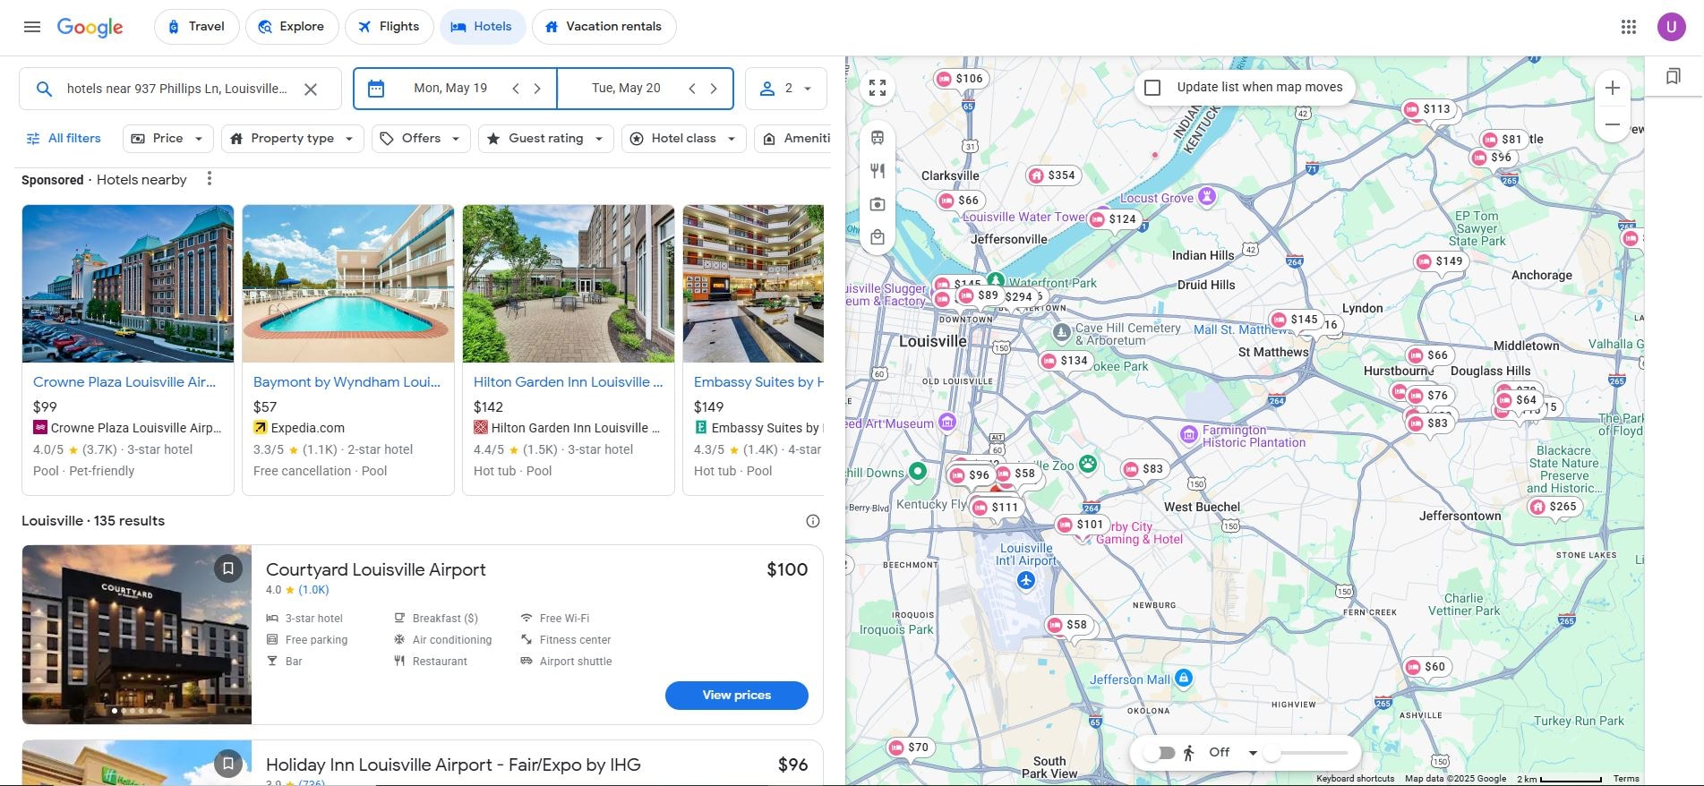Zoom in on the map

pyautogui.click(x=1613, y=88)
